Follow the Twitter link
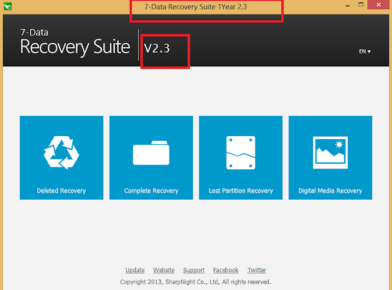The image size is (392, 290). pyautogui.click(x=257, y=270)
